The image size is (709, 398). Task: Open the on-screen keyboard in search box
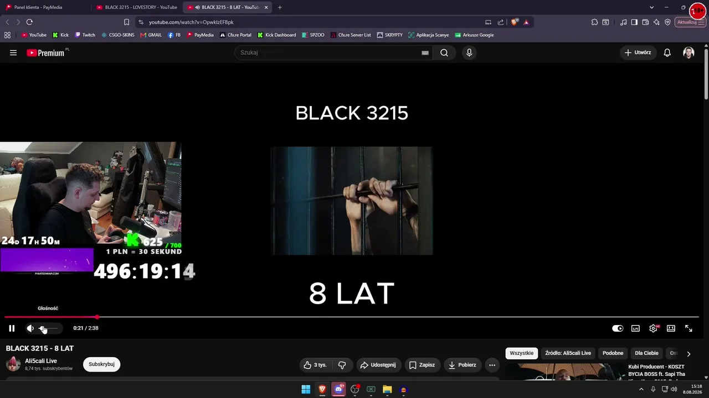425,53
